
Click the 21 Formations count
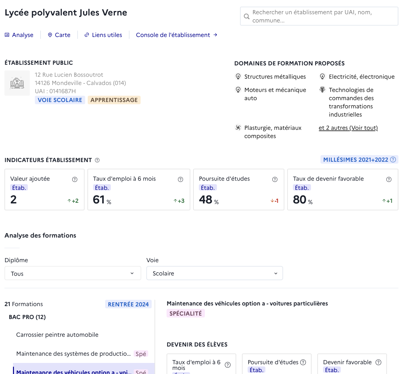coord(24,304)
